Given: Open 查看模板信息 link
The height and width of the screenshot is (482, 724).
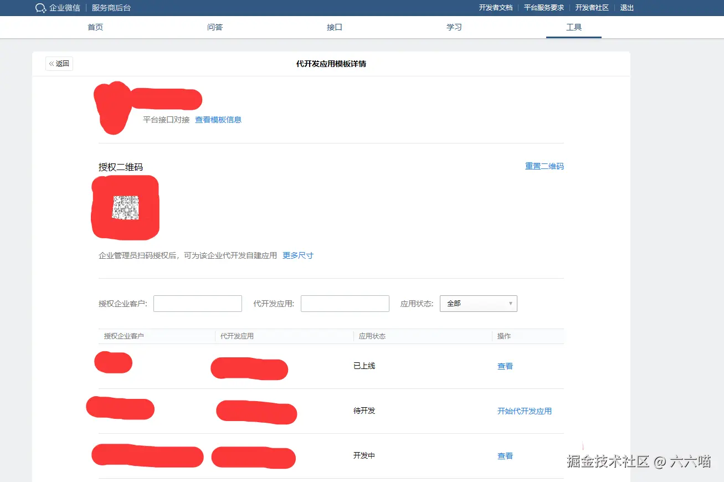Looking at the screenshot, I should [218, 120].
